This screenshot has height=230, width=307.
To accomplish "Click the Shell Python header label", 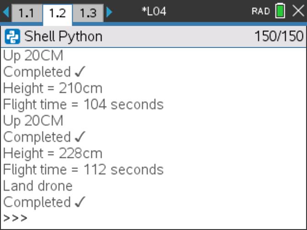I will pyautogui.click(x=63, y=37).
